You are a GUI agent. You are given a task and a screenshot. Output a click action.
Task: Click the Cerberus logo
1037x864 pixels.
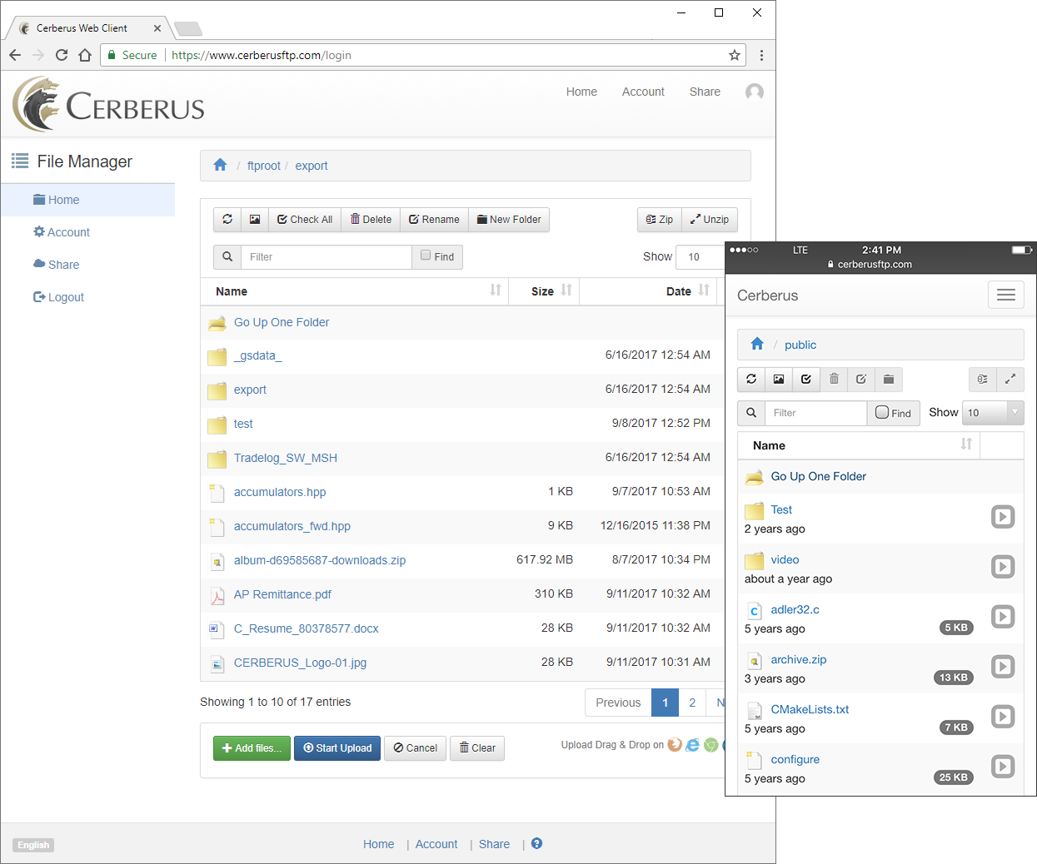108,105
